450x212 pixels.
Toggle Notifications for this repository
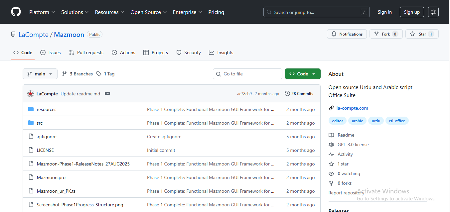click(347, 34)
